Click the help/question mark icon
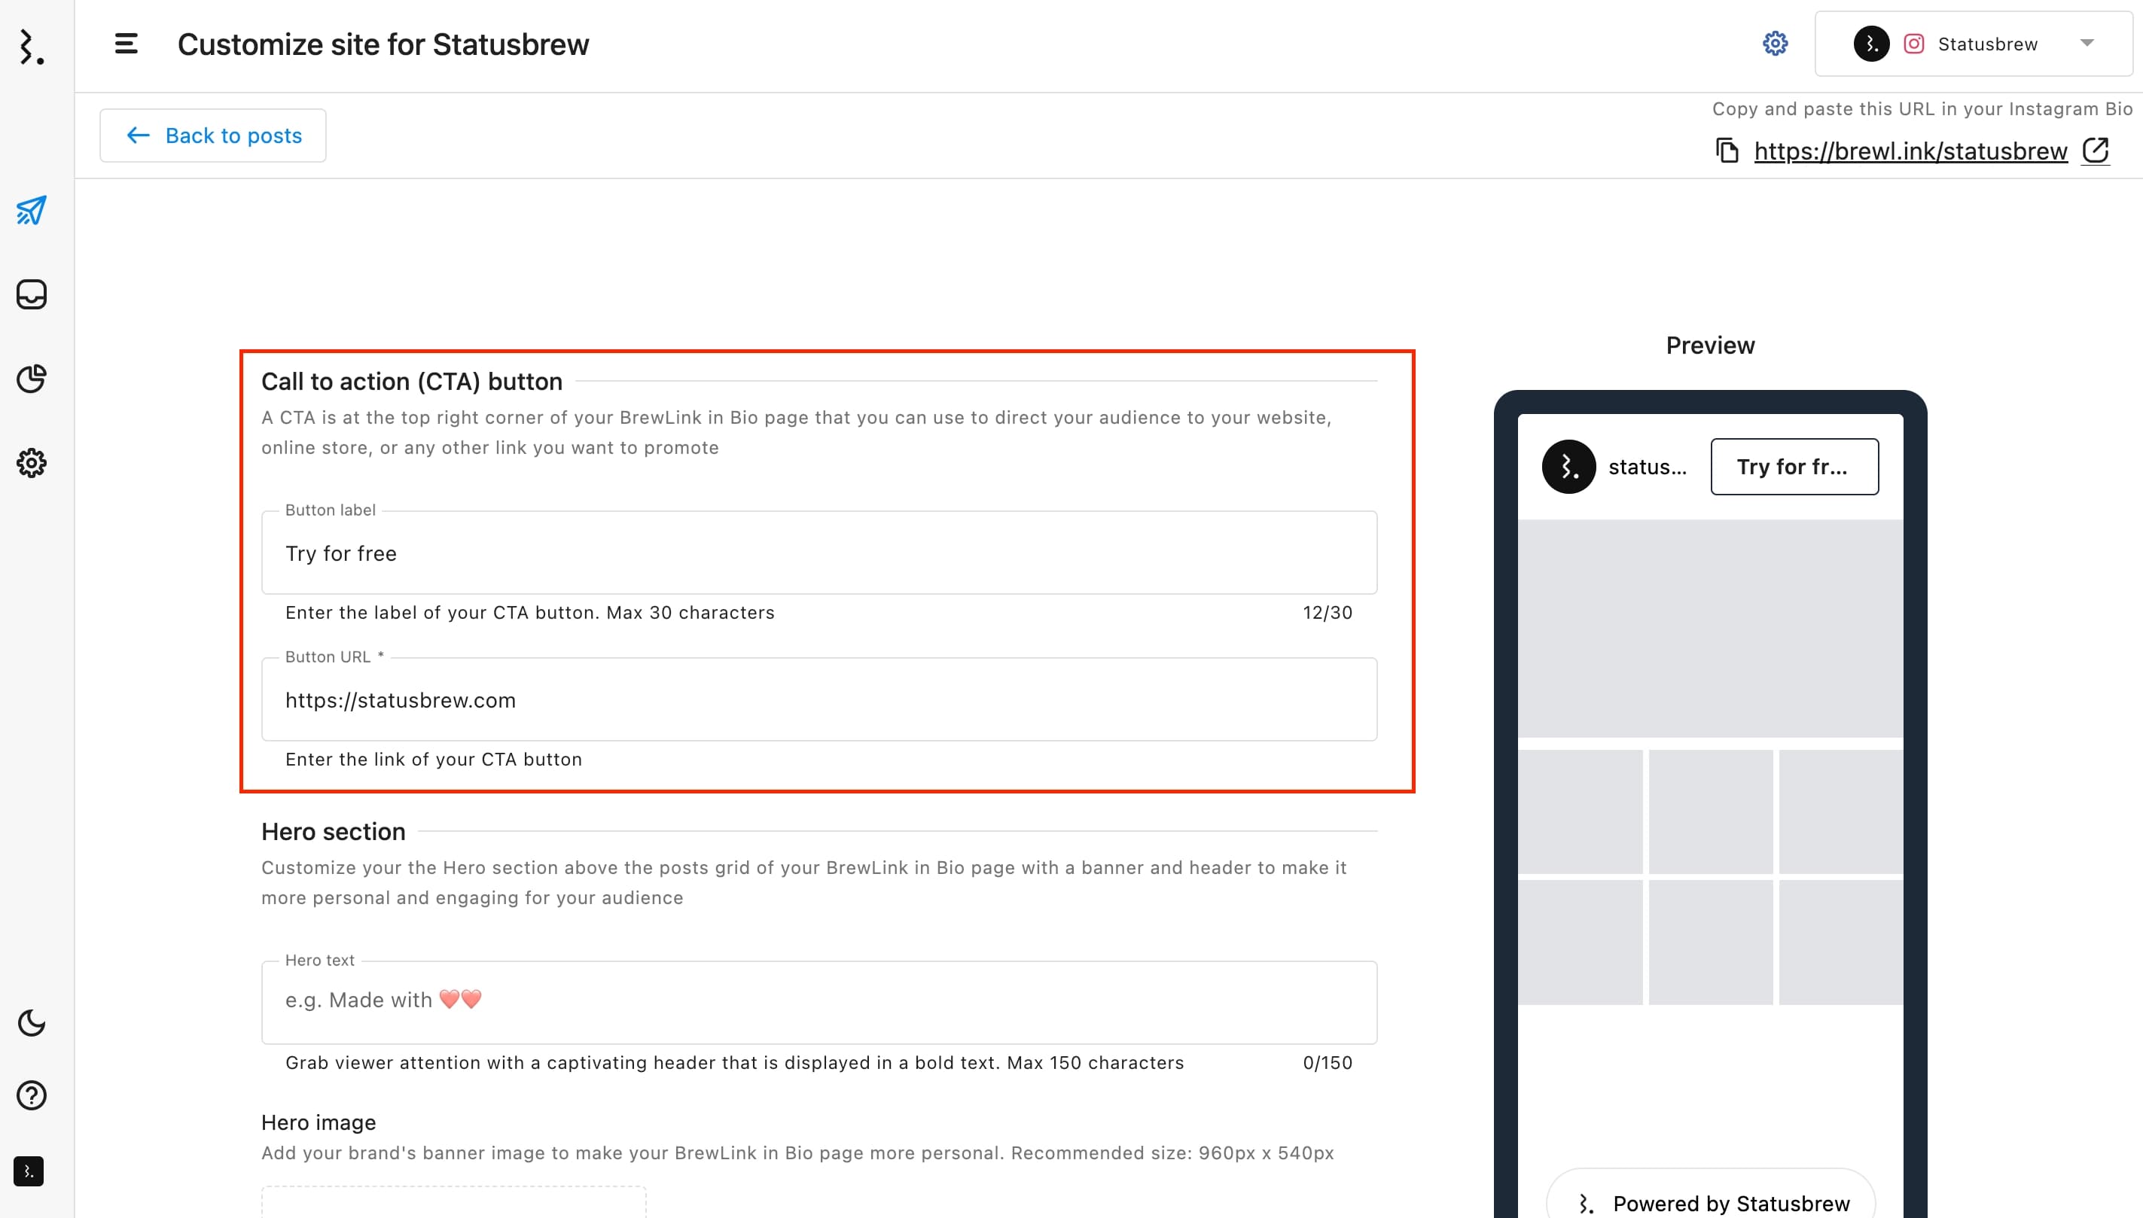The height and width of the screenshot is (1218, 2143). [x=31, y=1095]
